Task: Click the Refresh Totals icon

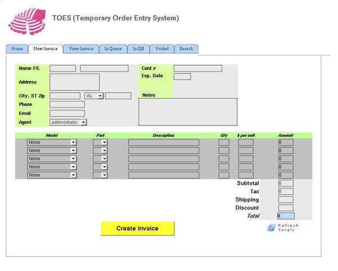Action: [272, 228]
